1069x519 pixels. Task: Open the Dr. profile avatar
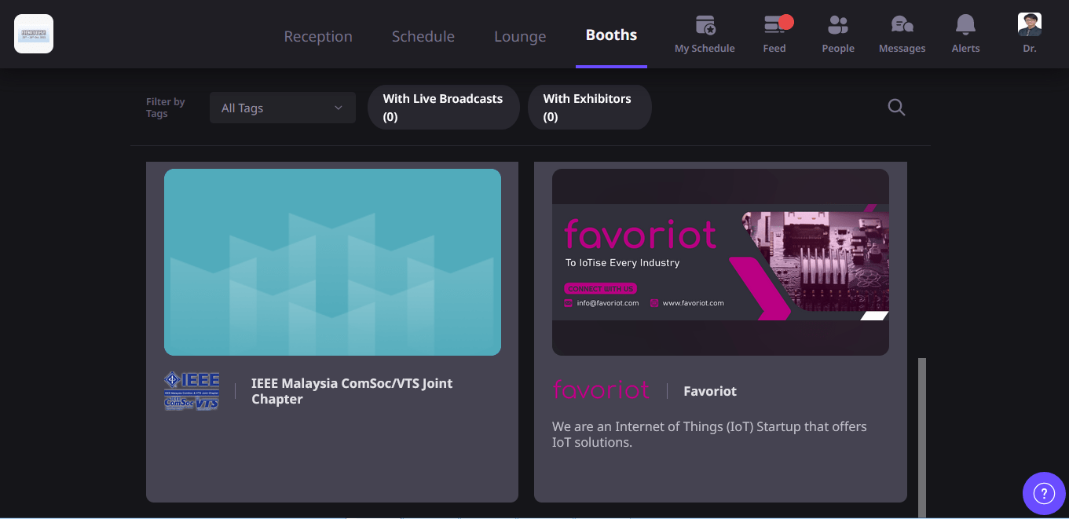click(x=1030, y=24)
